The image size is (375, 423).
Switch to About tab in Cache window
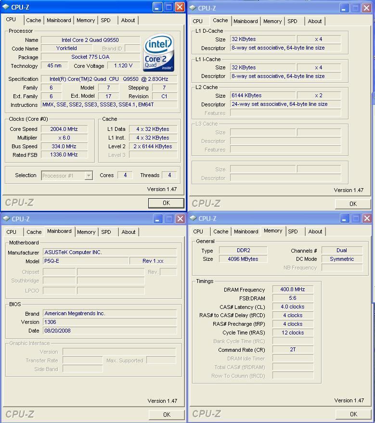point(315,21)
